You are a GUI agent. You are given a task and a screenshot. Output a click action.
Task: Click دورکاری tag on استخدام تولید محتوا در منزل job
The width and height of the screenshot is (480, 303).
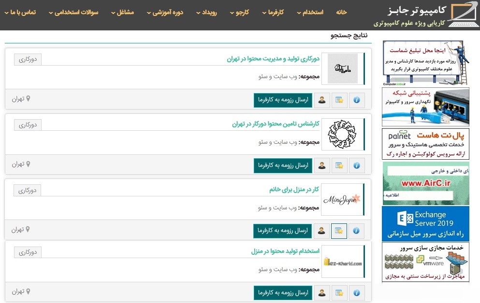28,252
